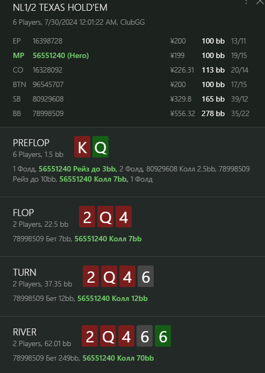The height and width of the screenshot is (373, 265).
Task: Click the green 6 river card
Action: (163, 336)
